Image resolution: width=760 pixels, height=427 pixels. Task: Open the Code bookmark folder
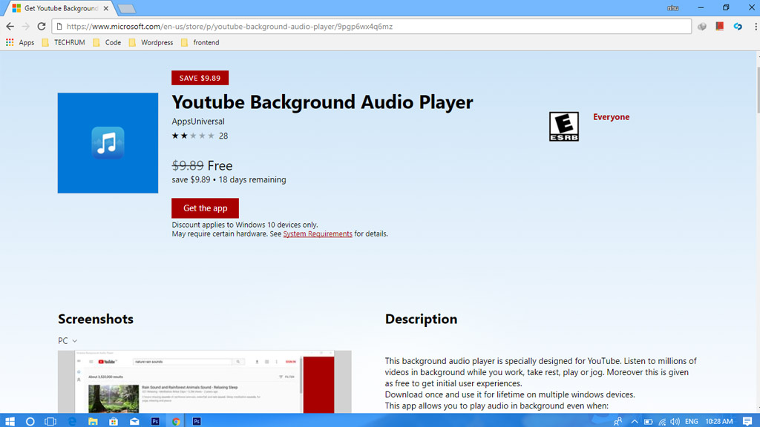(x=107, y=42)
